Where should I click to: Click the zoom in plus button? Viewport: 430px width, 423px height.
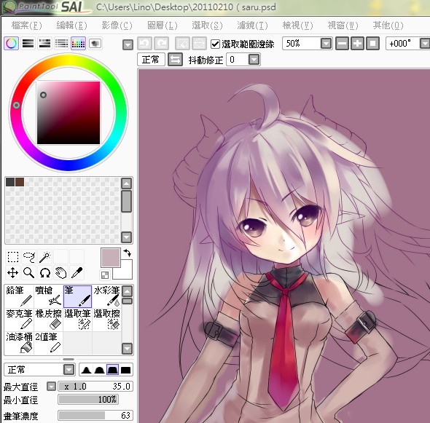[357, 44]
